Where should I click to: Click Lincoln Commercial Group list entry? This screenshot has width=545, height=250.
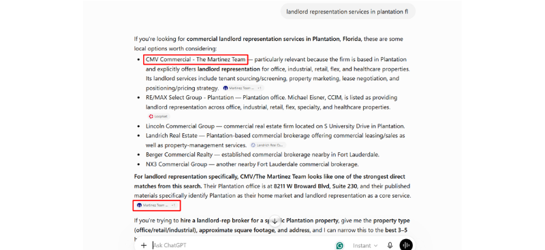180,126
